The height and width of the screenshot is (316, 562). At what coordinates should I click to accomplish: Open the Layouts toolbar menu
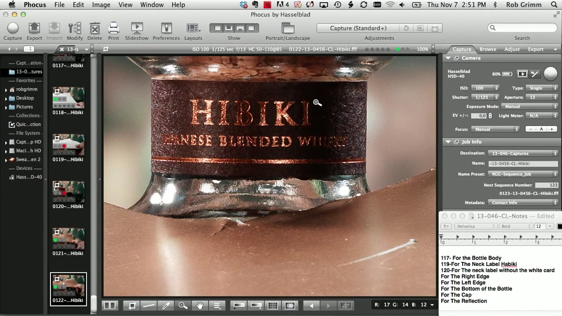[193, 28]
